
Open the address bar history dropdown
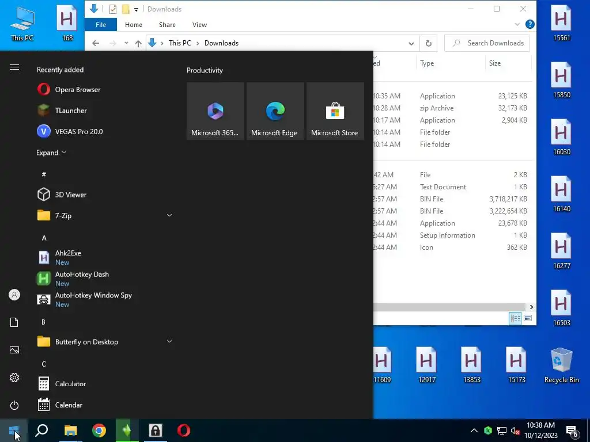tap(411, 44)
